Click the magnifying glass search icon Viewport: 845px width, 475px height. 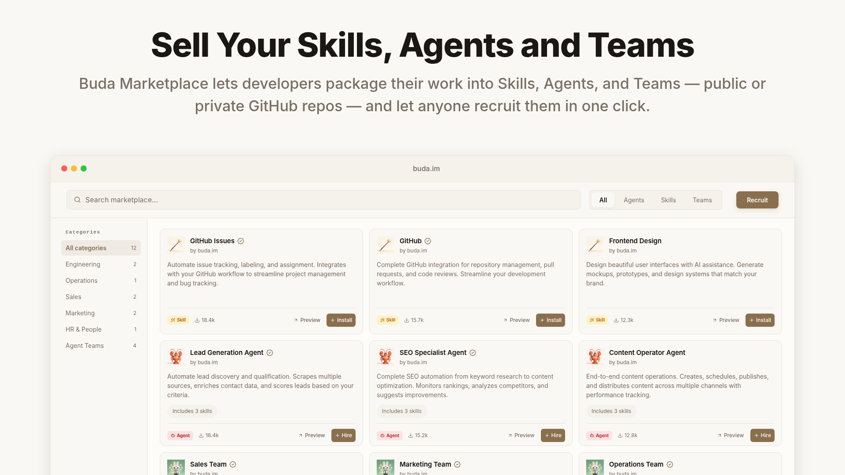[77, 200]
